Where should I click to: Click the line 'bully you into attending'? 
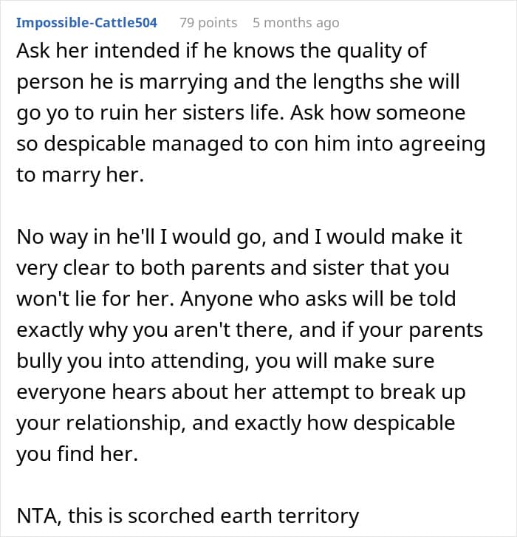pyautogui.click(x=225, y=362)
